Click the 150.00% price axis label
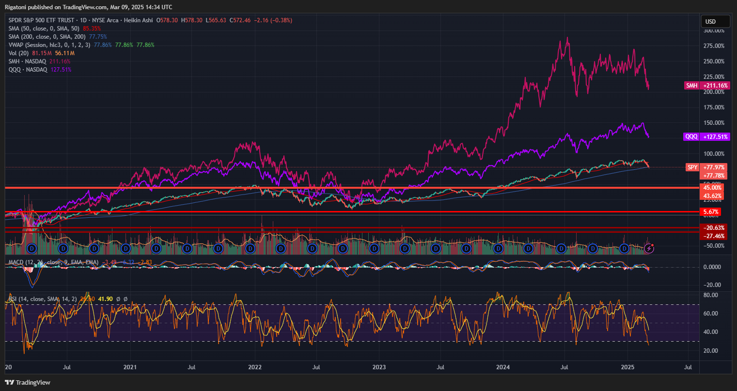This screenshot has width=737, height=391. coord(714,123)
